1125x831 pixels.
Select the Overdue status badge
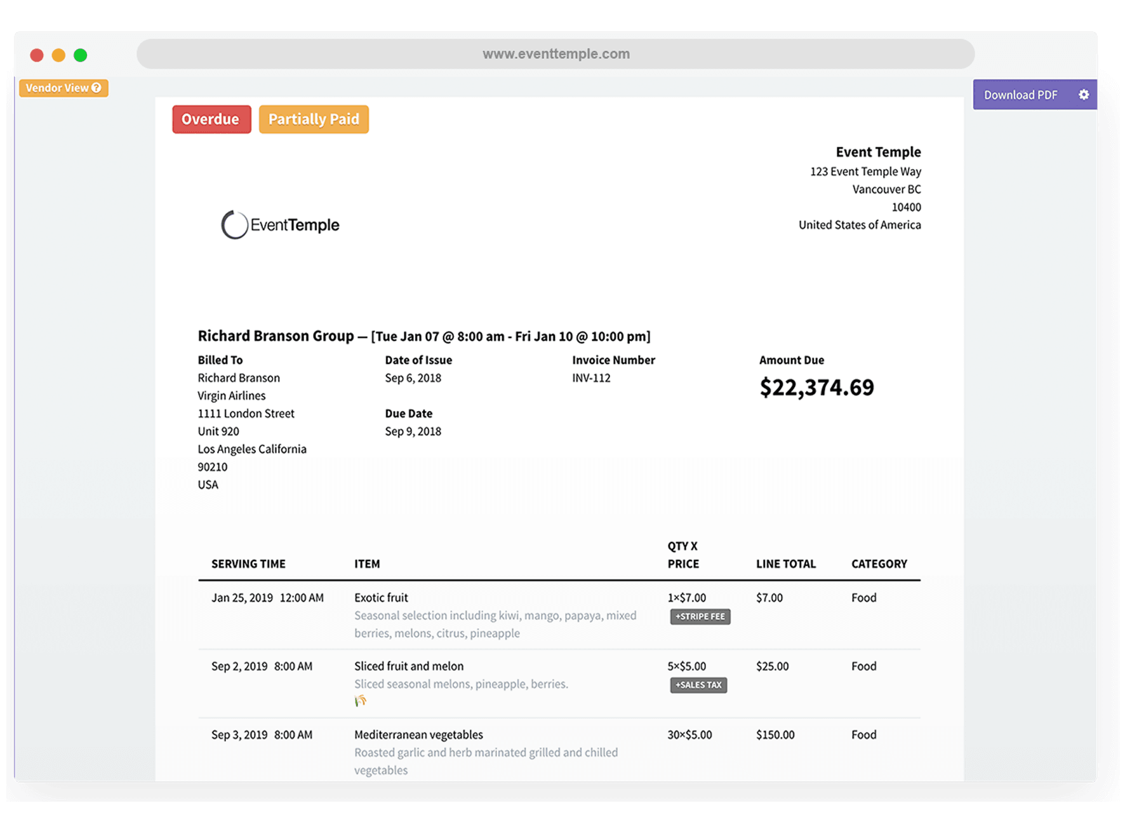point(211,119)
